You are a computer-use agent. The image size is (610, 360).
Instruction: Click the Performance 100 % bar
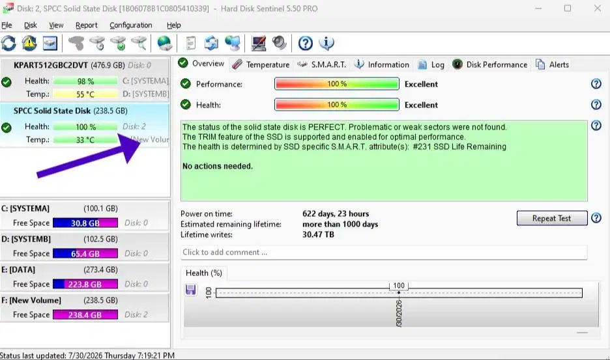point(337,83)
